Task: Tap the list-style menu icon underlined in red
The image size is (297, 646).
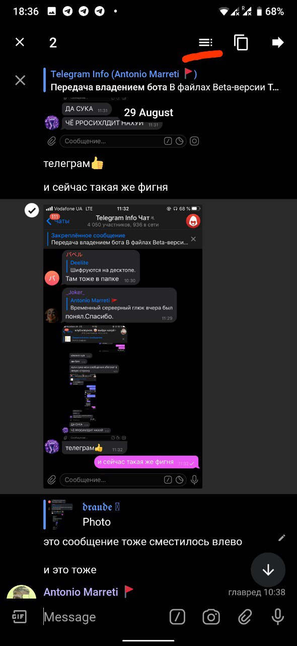Action: point(205,42)
